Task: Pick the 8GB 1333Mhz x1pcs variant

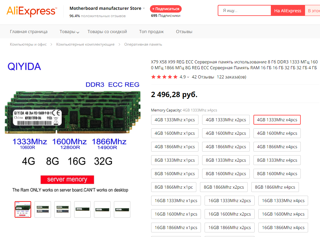Action: (x=175, y=160)
